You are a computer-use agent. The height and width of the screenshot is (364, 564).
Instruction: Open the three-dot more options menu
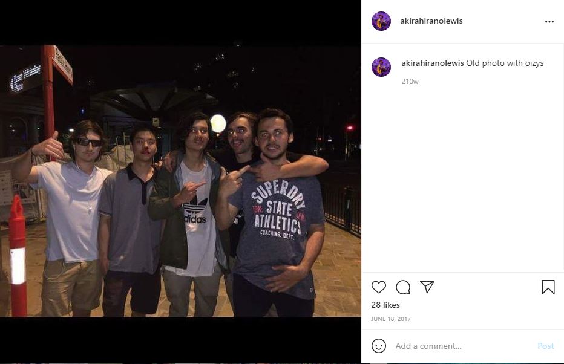[x=549, y=22]
